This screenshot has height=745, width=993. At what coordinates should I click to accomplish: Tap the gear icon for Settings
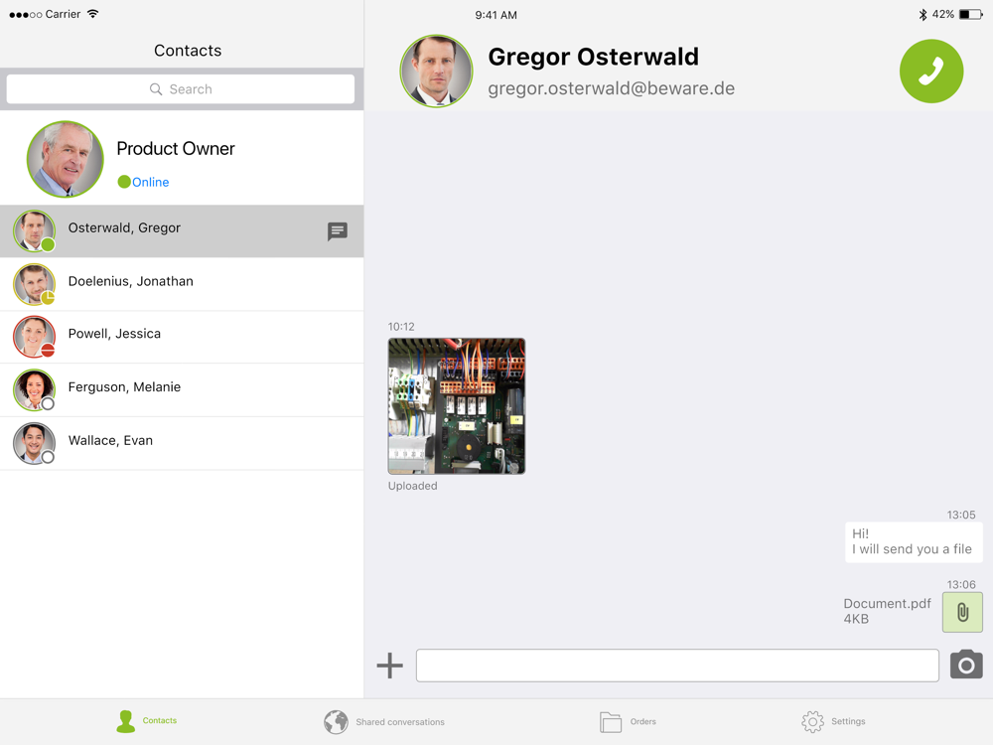[812, 721]
